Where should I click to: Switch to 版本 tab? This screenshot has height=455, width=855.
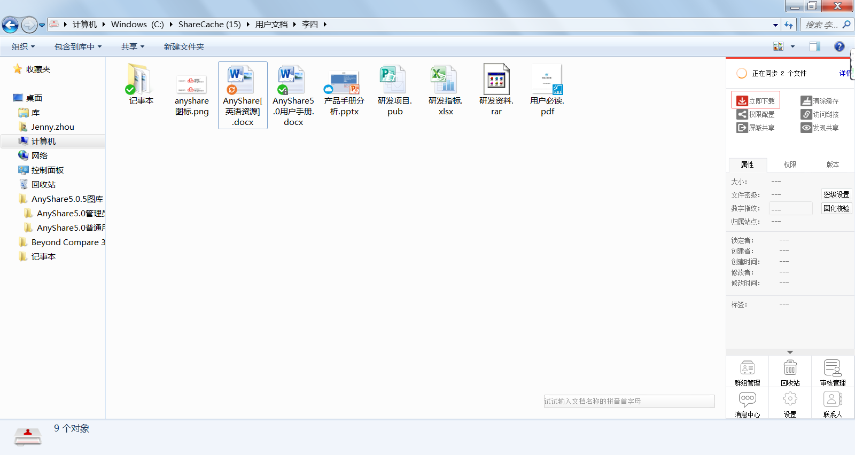pos(833,164)
